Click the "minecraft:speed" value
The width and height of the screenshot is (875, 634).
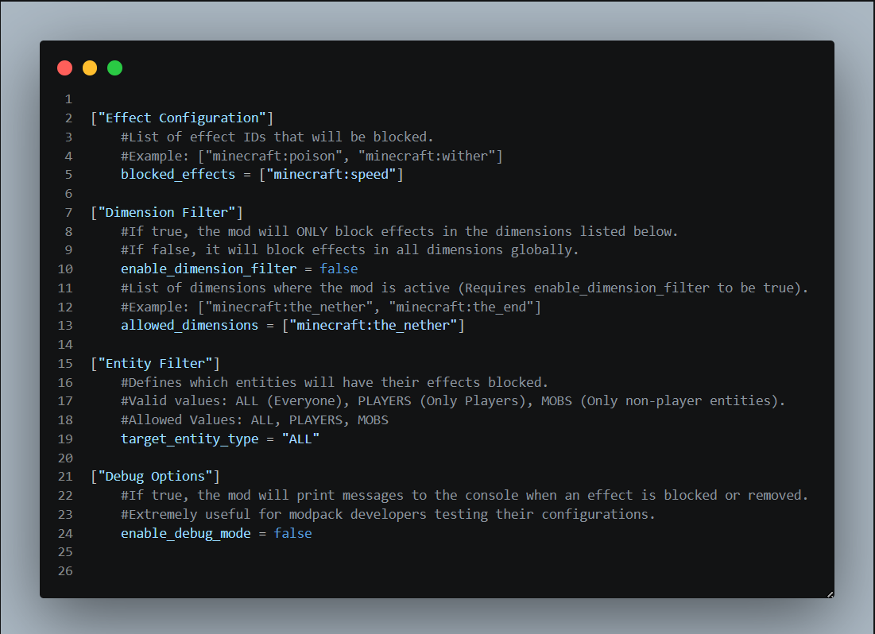point(331,175)
